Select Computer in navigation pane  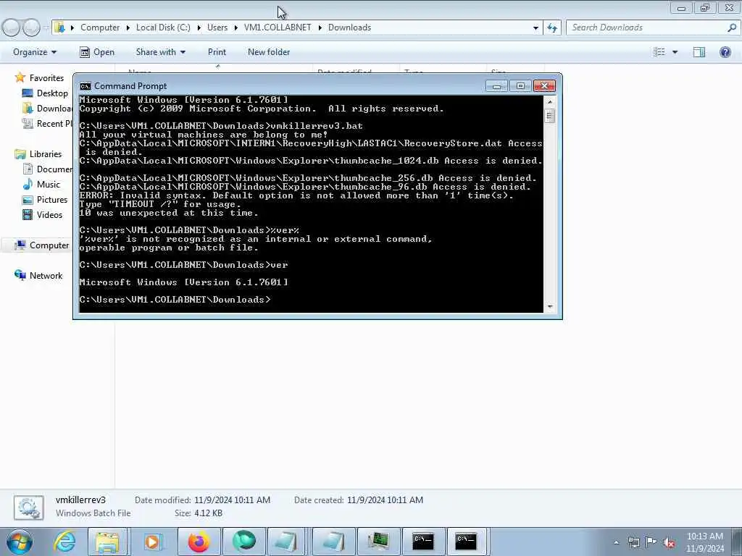click(49, 245)
